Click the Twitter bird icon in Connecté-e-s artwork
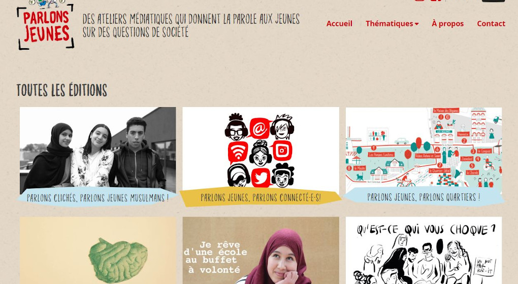The image size is (518, 284). [261, 178]
